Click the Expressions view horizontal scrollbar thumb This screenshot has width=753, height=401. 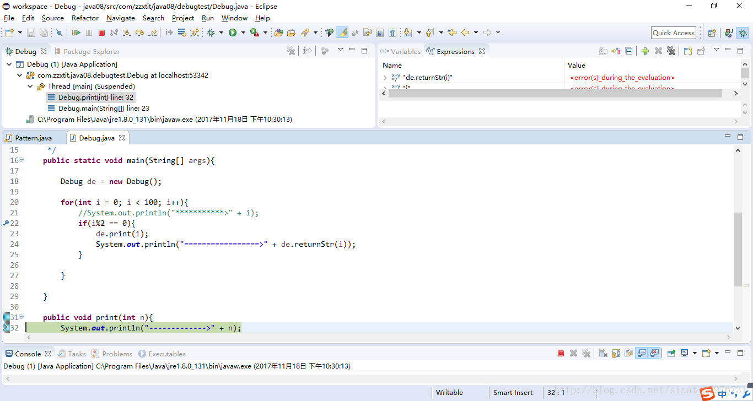pyautogui.click(x=555, y=93)
